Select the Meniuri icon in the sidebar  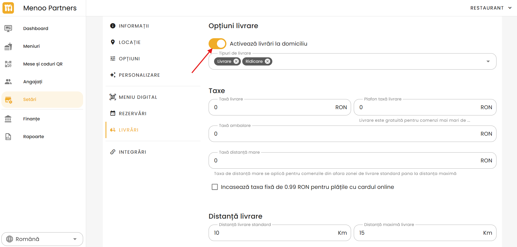pyautogui.click(x=8, y=46)
